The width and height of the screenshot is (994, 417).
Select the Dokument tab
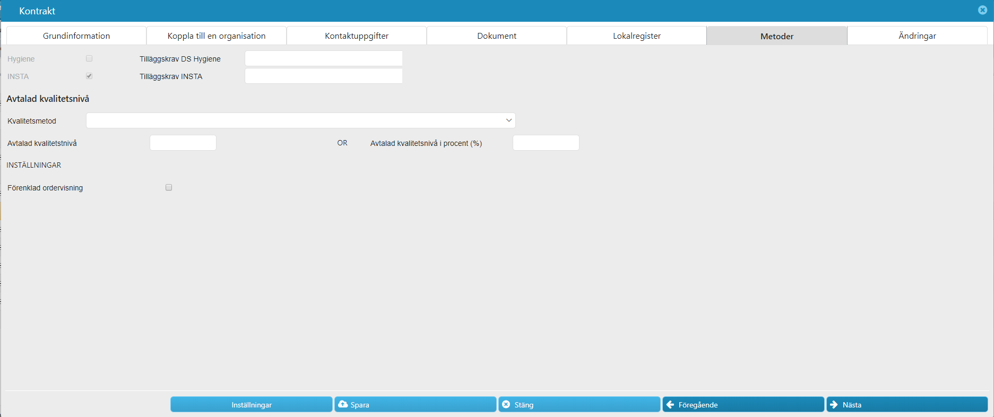(497, 36)
